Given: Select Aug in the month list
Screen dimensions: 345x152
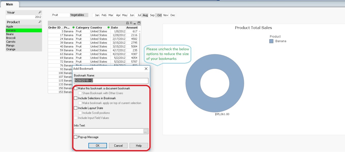Looking at the screenshot, I should (145, 15).
